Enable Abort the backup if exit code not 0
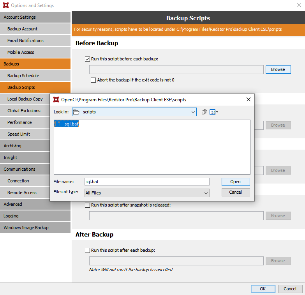The image size is (305, 295). (x=93, y=80)
